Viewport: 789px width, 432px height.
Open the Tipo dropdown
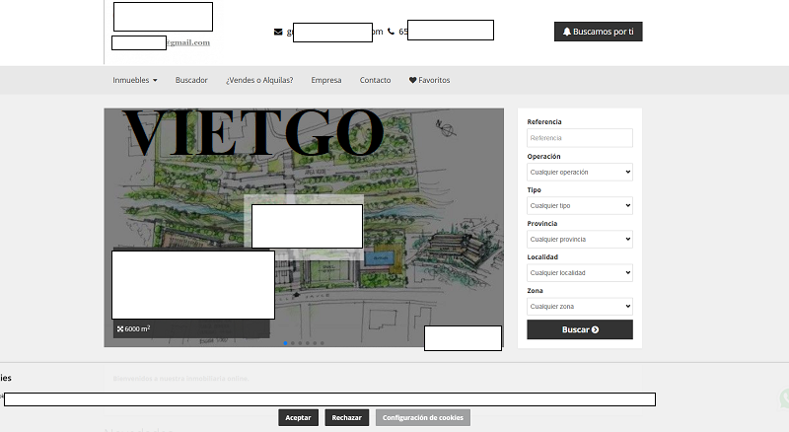(x=580, y=205)
